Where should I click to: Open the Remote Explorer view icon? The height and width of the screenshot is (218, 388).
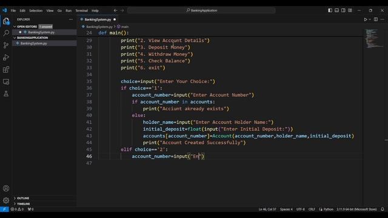tap(6, 82)
